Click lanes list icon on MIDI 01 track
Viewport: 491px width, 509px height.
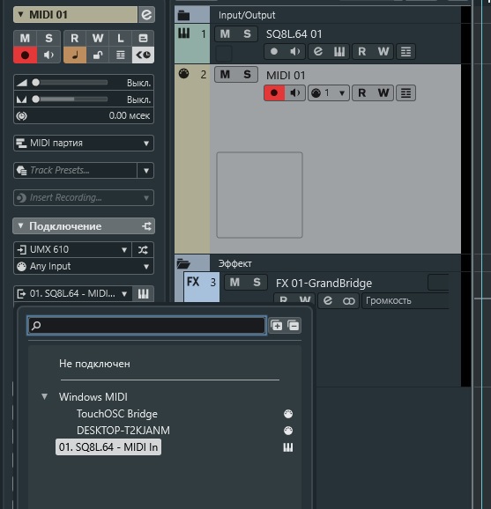pos(405,92)
